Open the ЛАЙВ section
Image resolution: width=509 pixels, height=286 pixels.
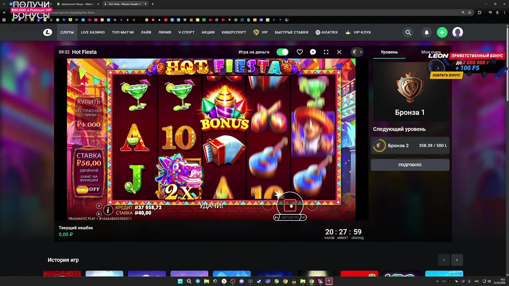click(x=146, y=33)
